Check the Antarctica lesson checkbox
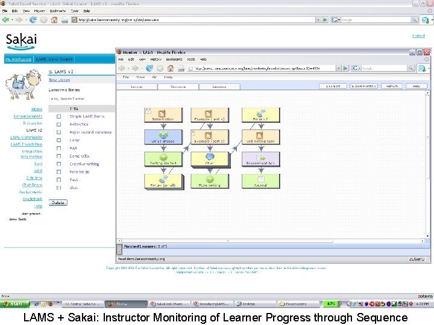The image size is (434, 325). point(58,125)
